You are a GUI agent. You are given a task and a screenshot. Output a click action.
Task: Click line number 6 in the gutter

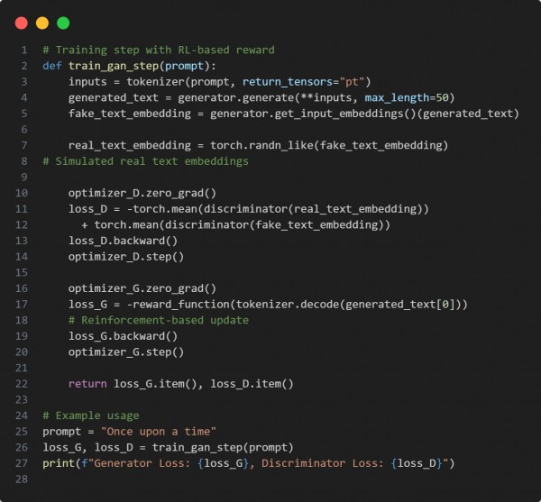tap(24, 129)
